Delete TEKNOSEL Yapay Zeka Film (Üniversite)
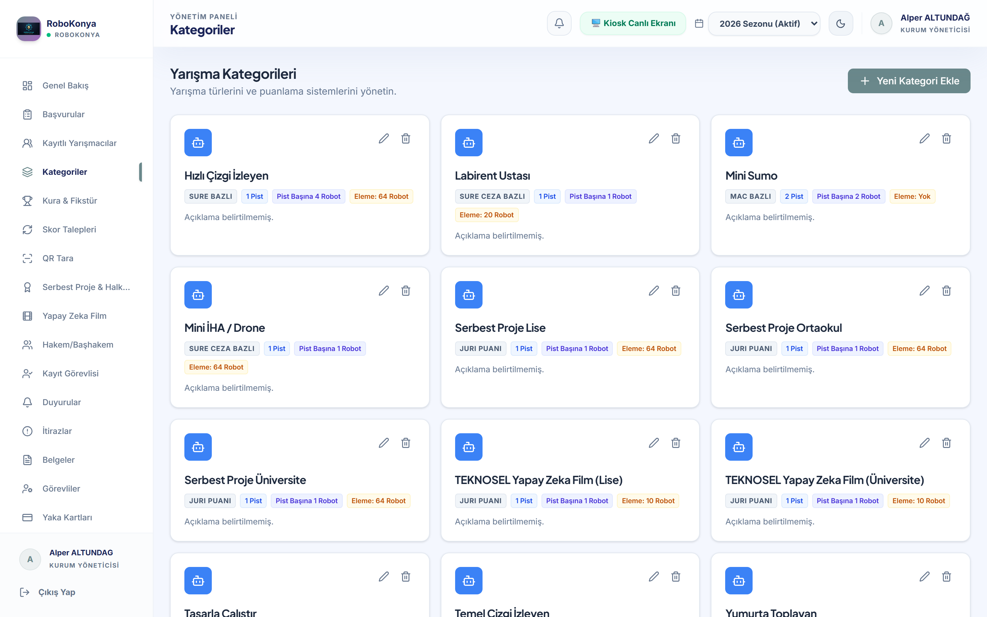The height and width of the screenshot is (617, 987). pyautogui.click(x=947, y=443)
